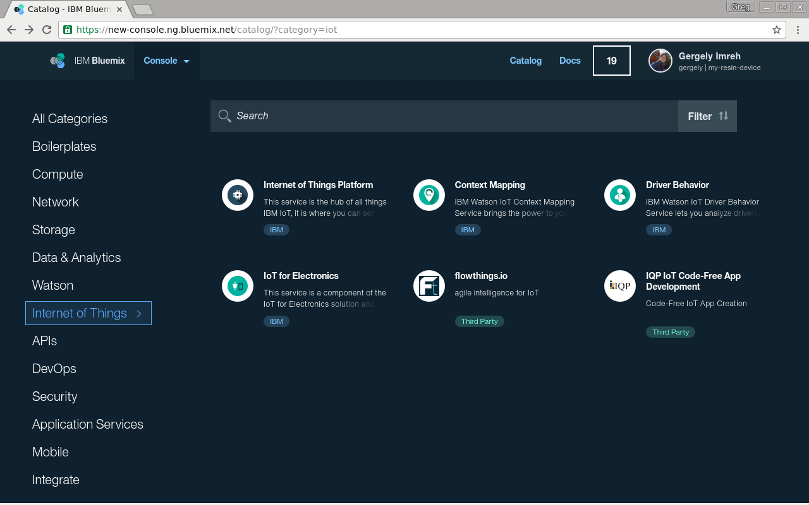This screenshot has height=505, width=809.
Task: Select the Compute category
Action: pos(58,174)
